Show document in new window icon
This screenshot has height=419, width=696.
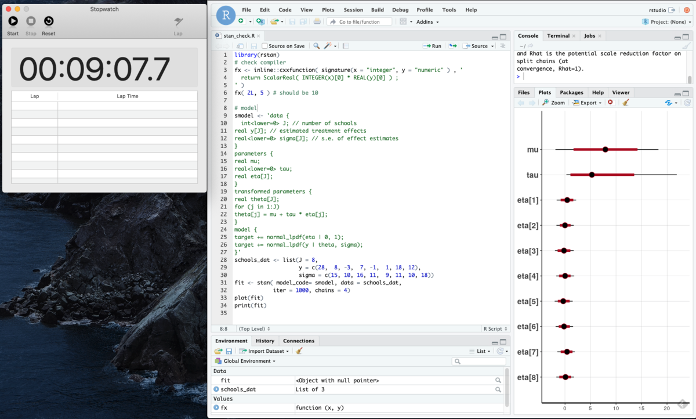click(x=240, y=46)
